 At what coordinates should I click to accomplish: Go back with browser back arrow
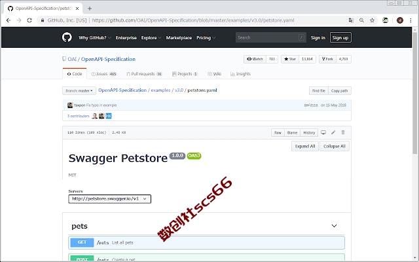[9, 20]
